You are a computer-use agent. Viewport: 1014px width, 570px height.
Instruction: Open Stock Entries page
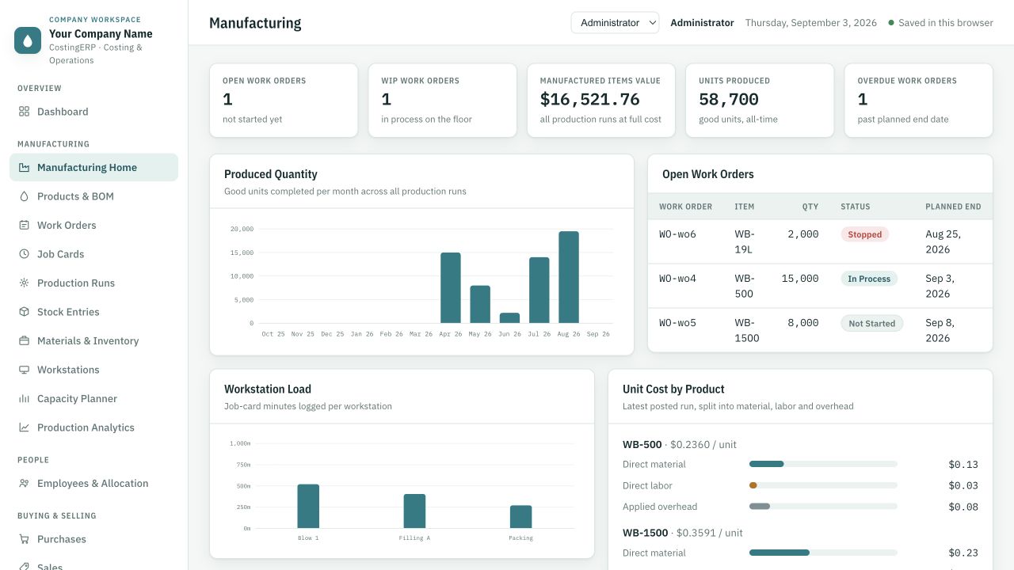click(93, 312)
